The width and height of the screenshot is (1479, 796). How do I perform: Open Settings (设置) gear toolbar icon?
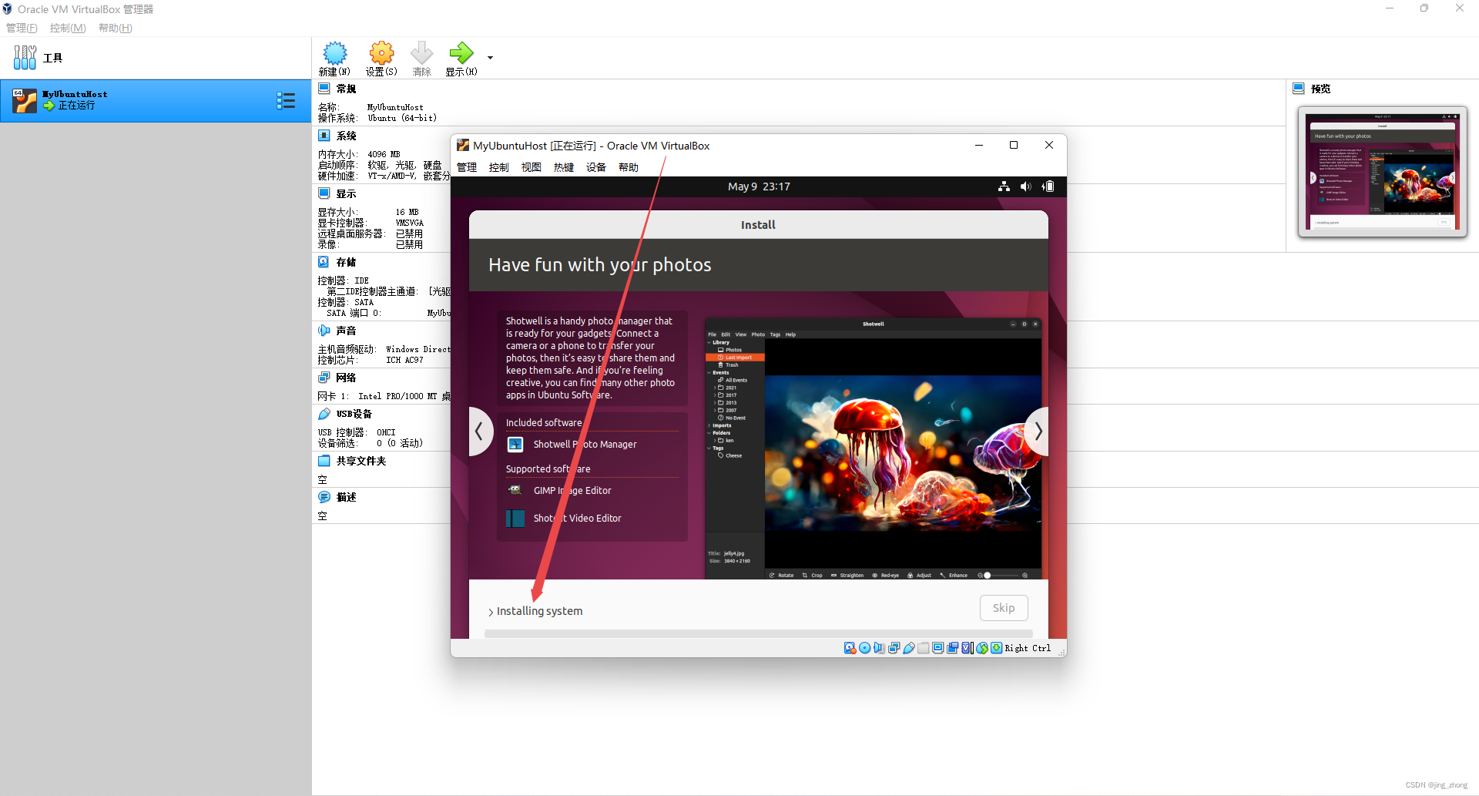tap(381, 58)
